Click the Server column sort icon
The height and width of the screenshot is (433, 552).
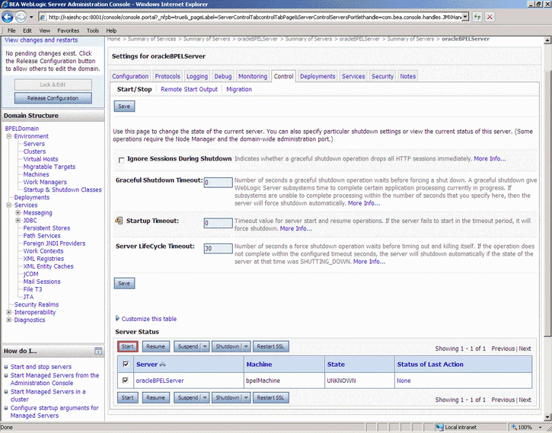162,365
